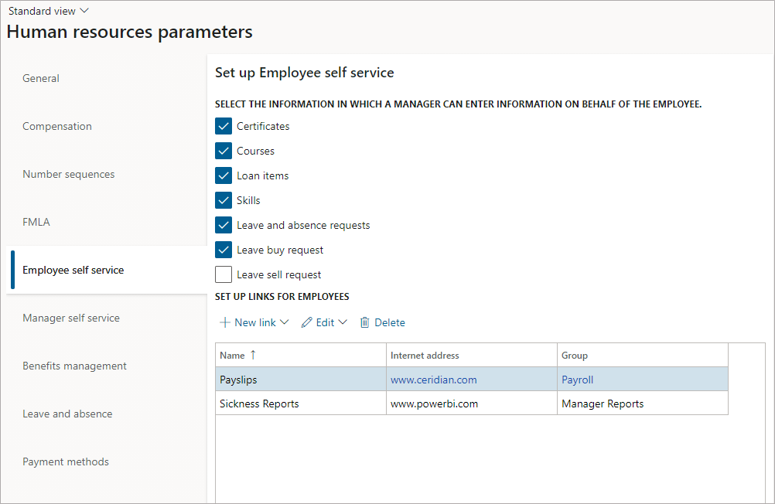Switch to the Compensation tab
This screenshot has width=775, height=504.
click(x=57, y=126)
